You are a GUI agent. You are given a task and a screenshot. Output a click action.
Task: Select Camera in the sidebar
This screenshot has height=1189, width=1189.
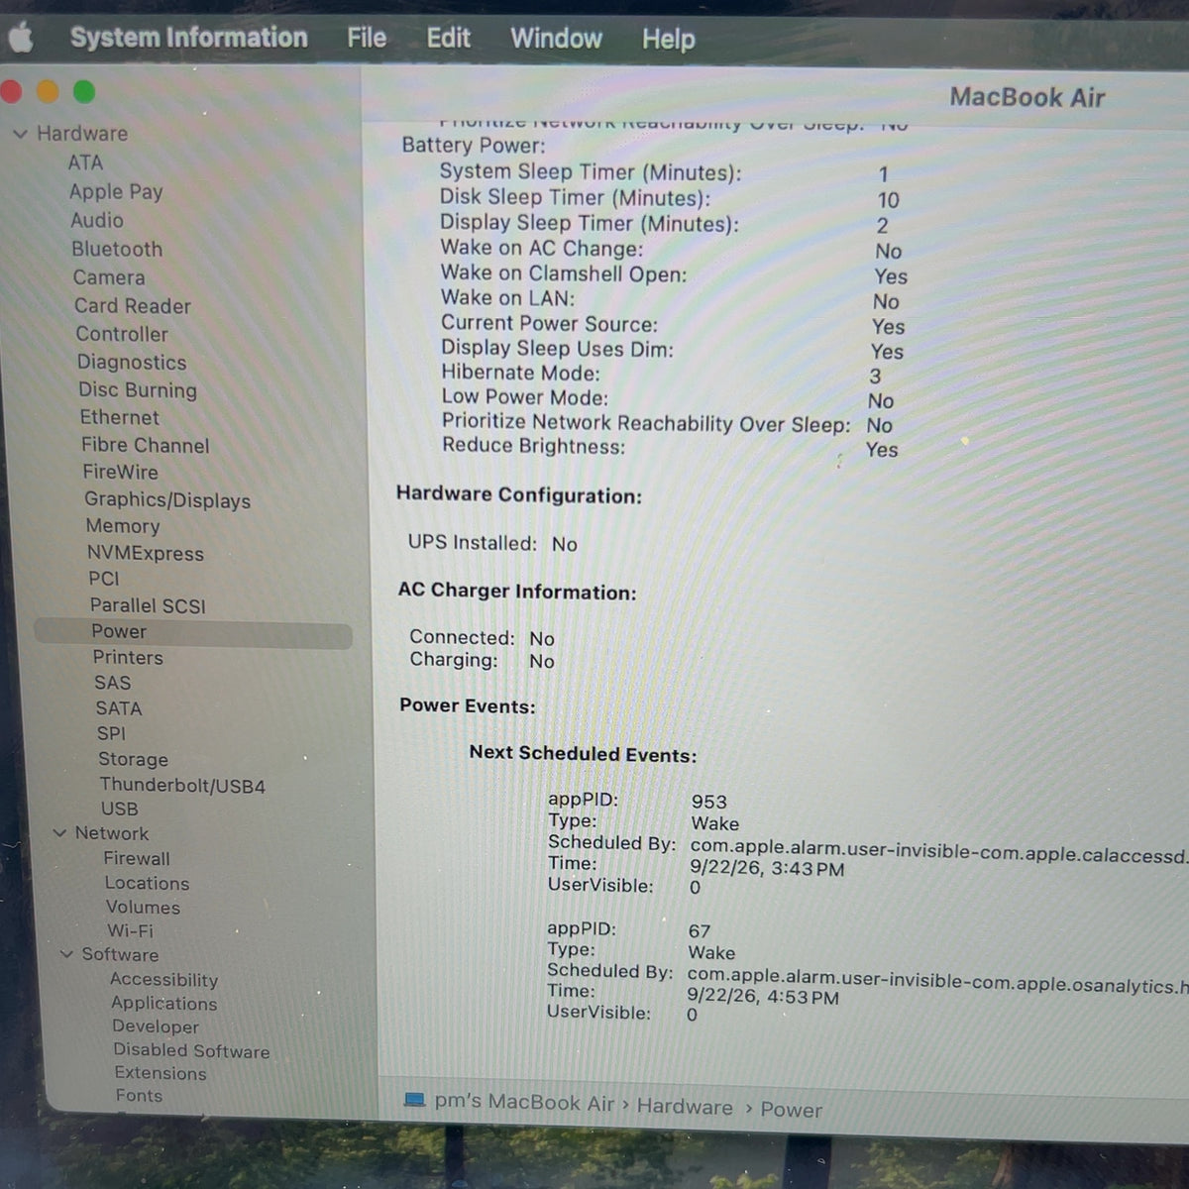click(x=109, y=277)
